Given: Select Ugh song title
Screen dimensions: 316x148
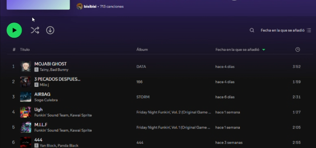Looking at the screenshot, I should 39,110.
